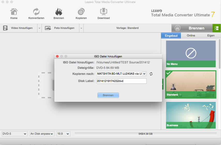Image resolution: width=221 pixels, height=145 pixels.
Task: Open the Brennen flame module
Action: point(59,14)
